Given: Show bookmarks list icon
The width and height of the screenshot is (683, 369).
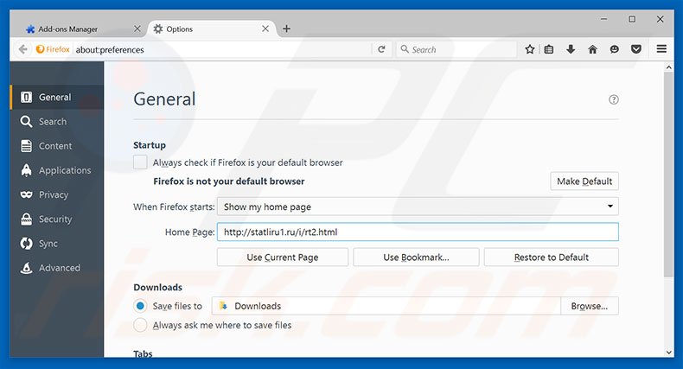Looking at the screenshot, I should (x=549, y=49).
